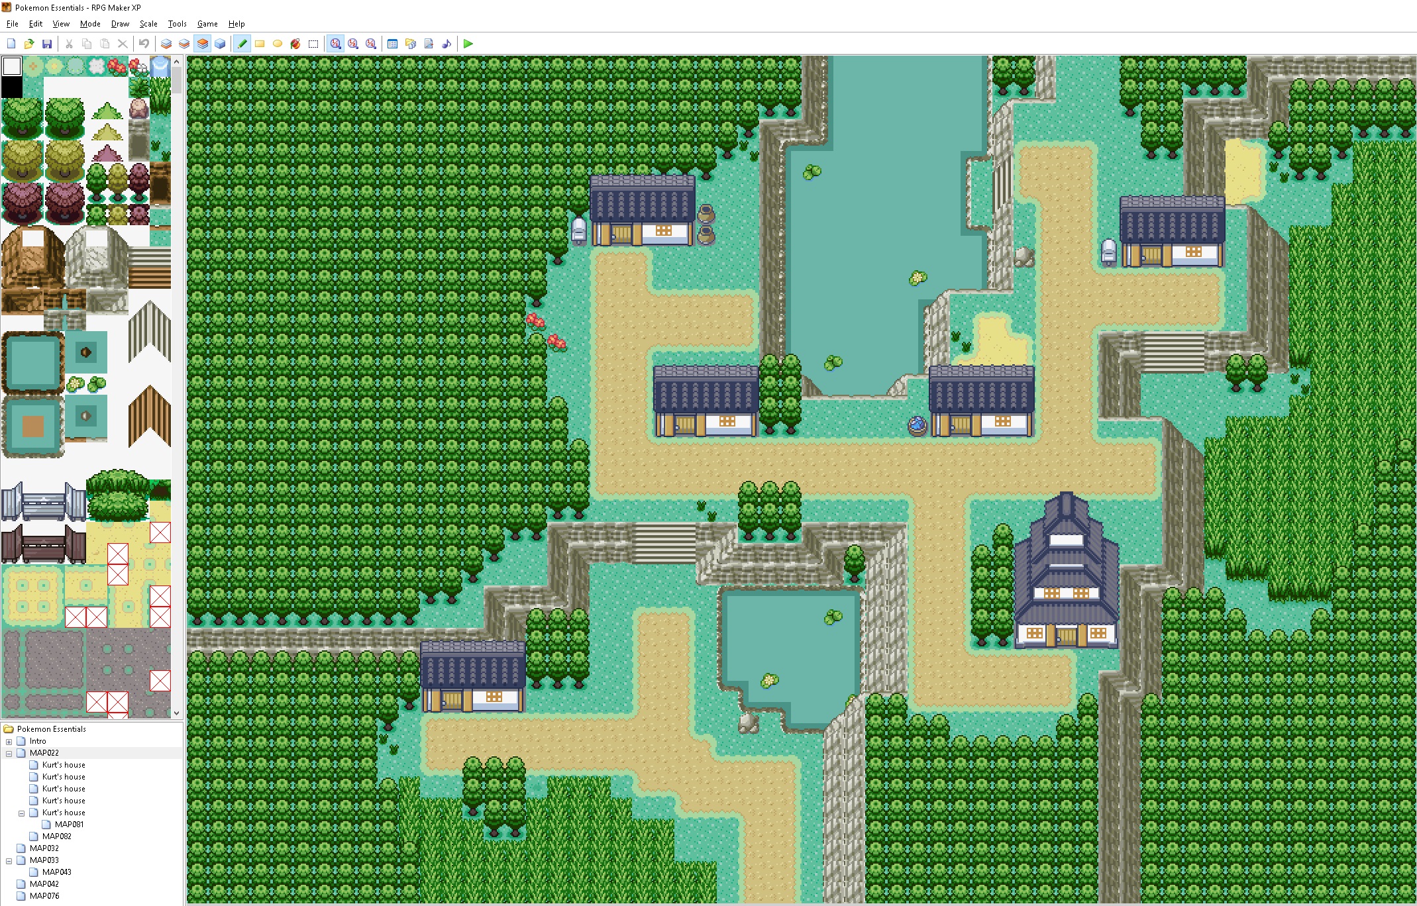Playtest the game with the green arrow

(468, 44)
